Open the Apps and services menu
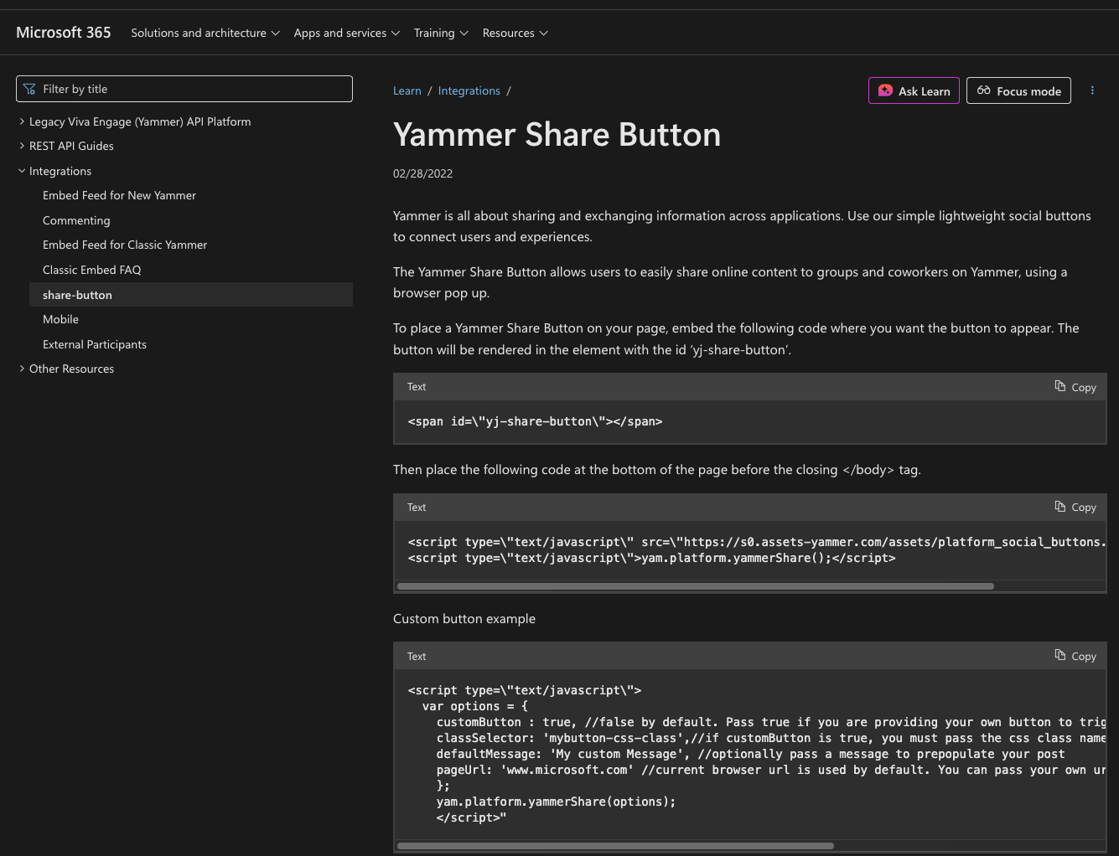Viewport: 1119px width, 856px height. 346,32
